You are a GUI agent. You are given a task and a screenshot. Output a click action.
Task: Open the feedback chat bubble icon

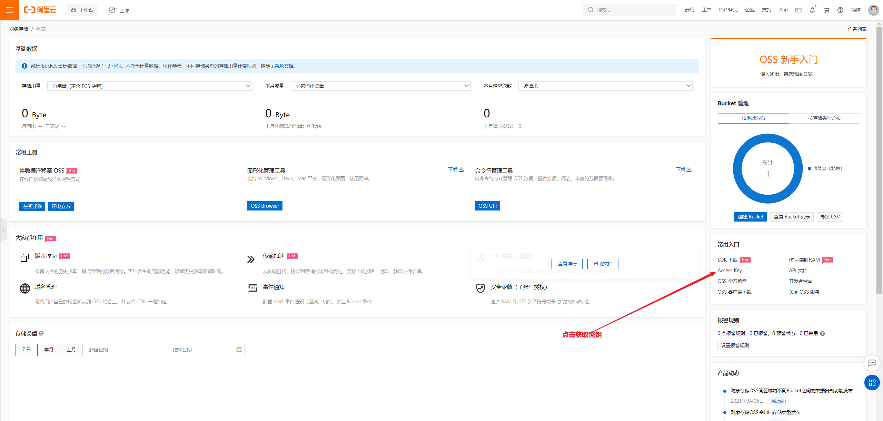(x=872, y=363)
